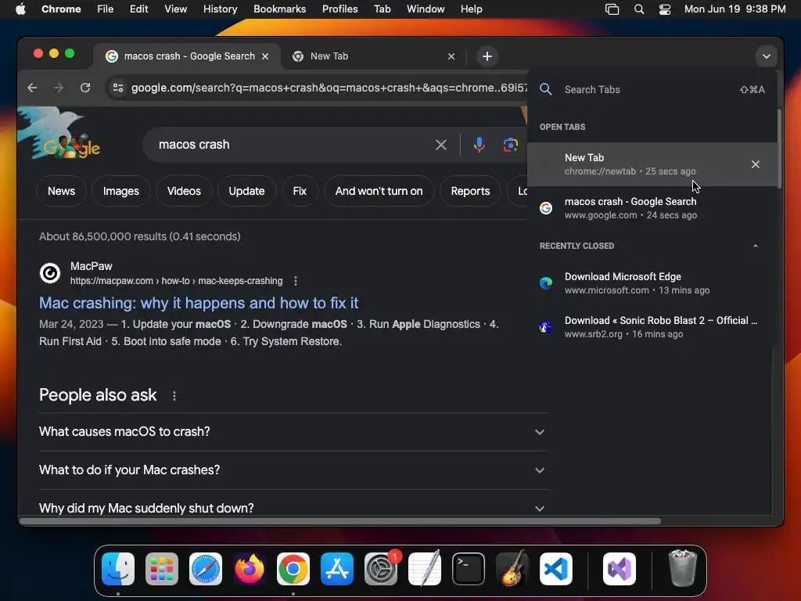Open the Bookmarks menu

[279, 9]
